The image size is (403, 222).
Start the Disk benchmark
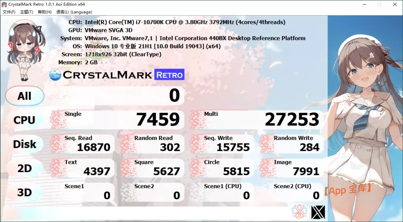24,144
